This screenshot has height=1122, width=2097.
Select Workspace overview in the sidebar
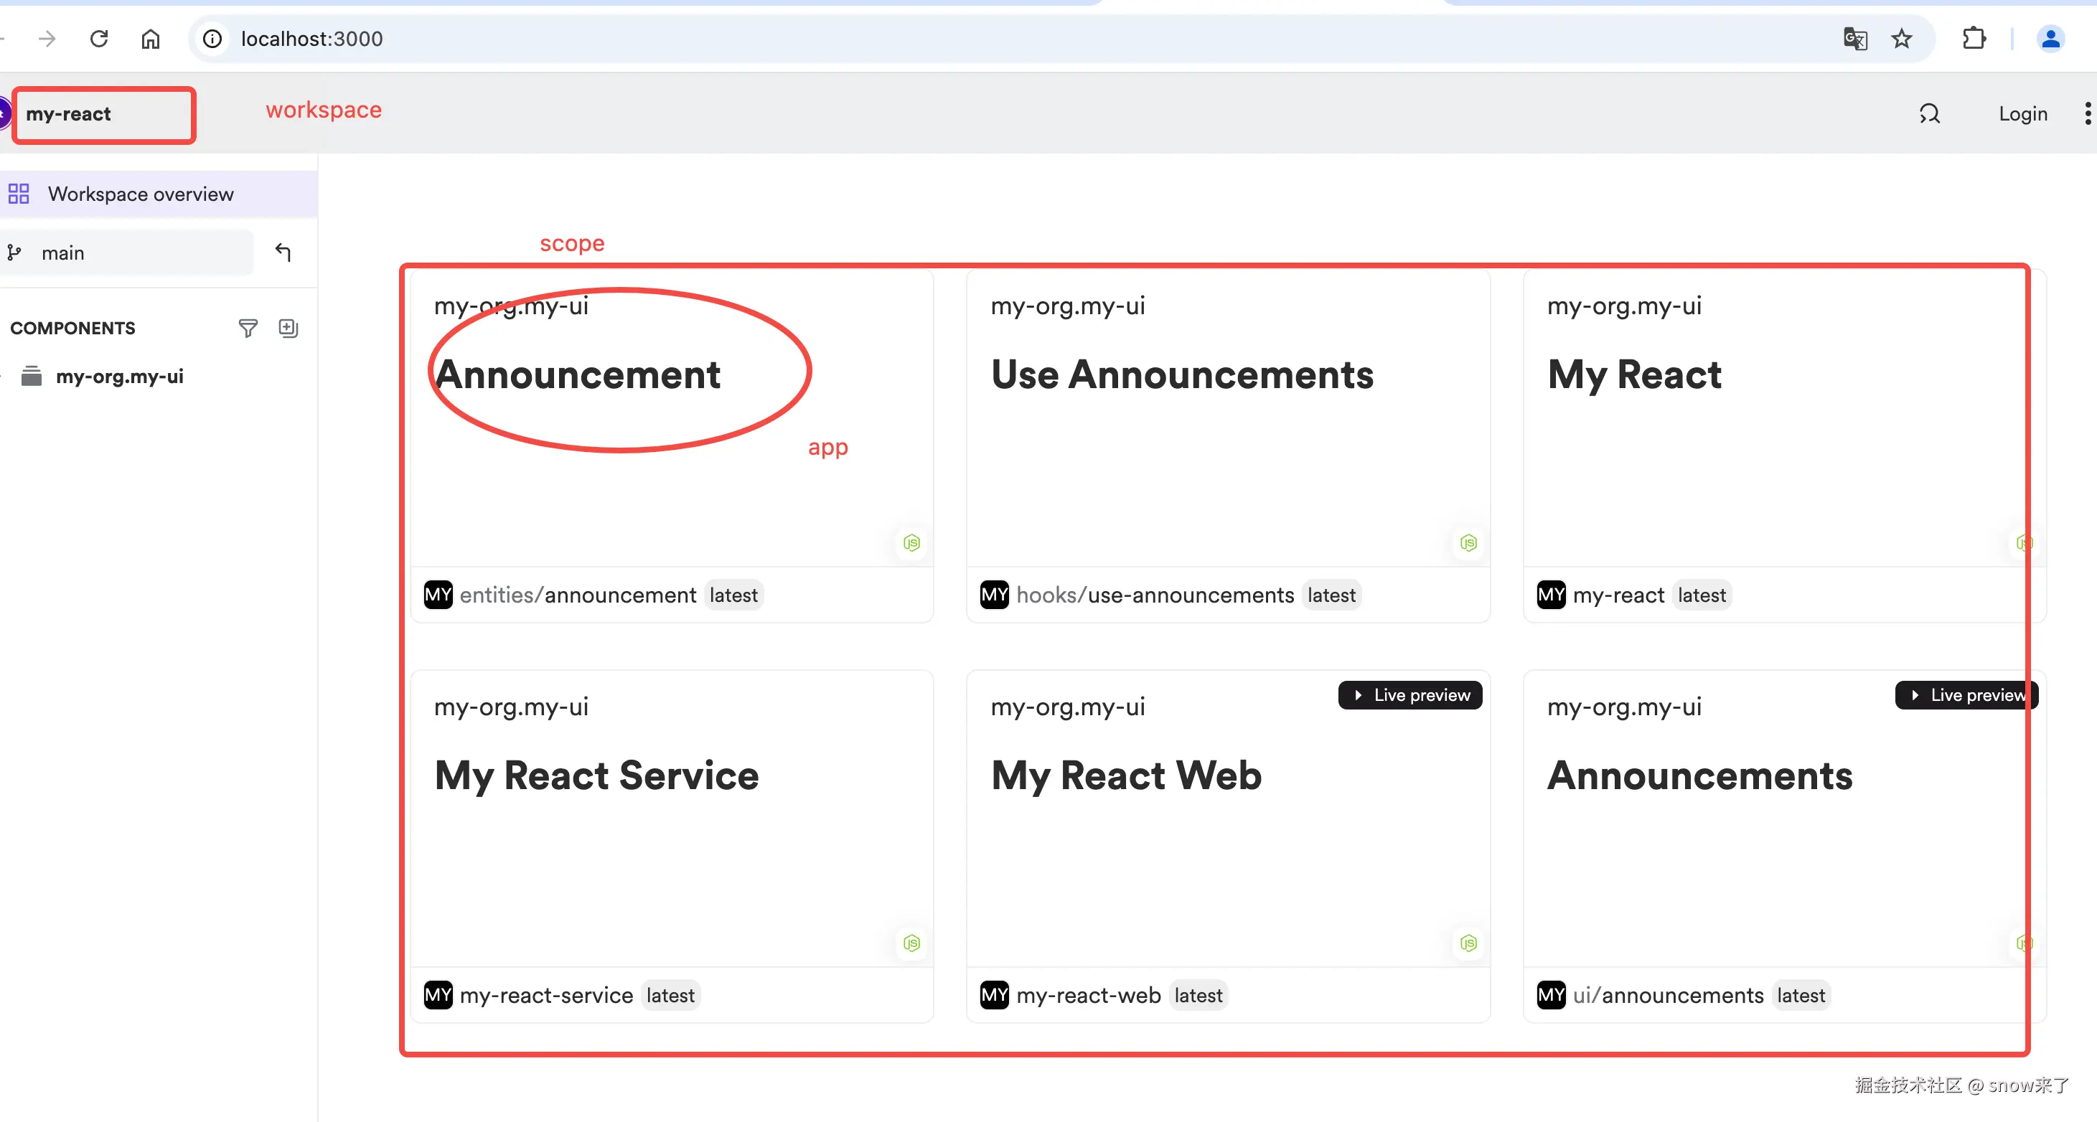point(141,194)
